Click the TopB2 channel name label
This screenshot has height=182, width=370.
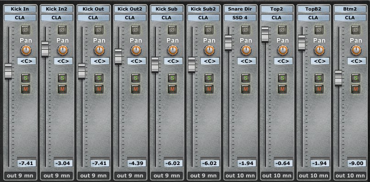[313, 9]
